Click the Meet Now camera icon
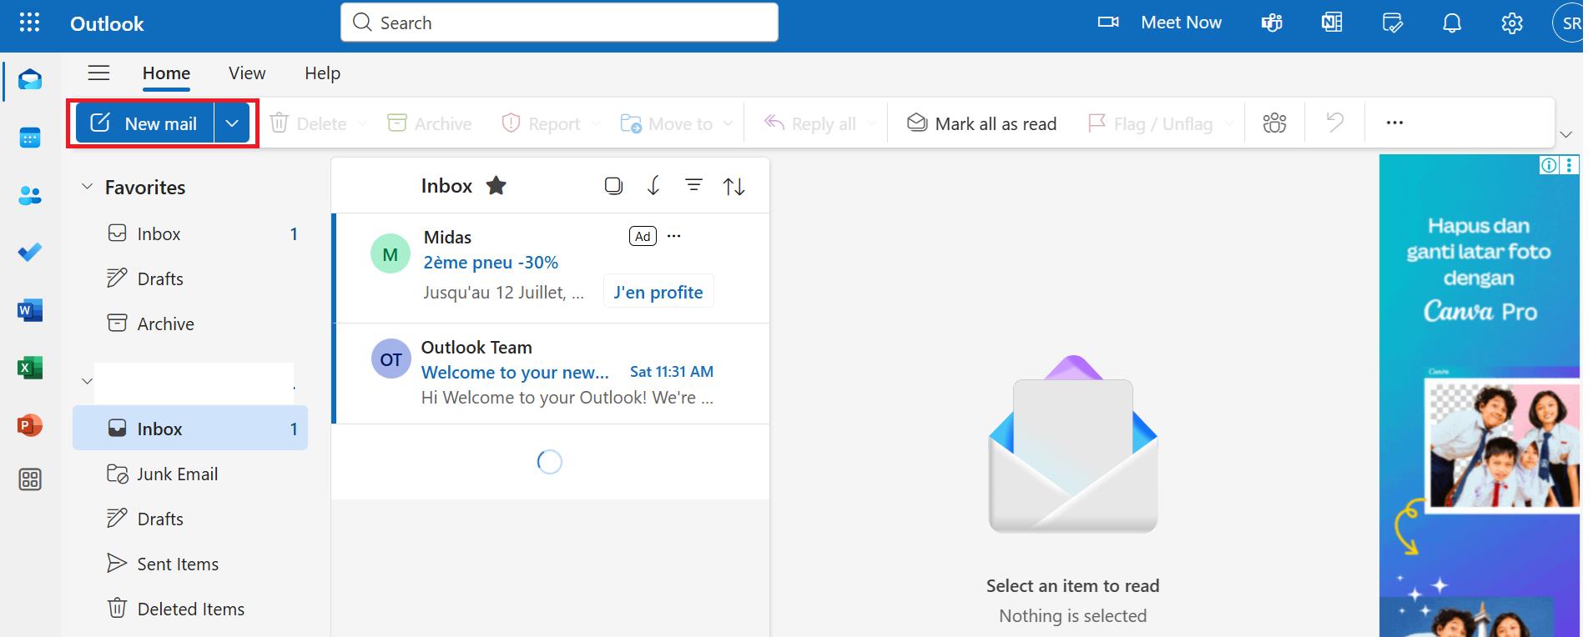The image size is (1593, 637). tap(1108, 23)
